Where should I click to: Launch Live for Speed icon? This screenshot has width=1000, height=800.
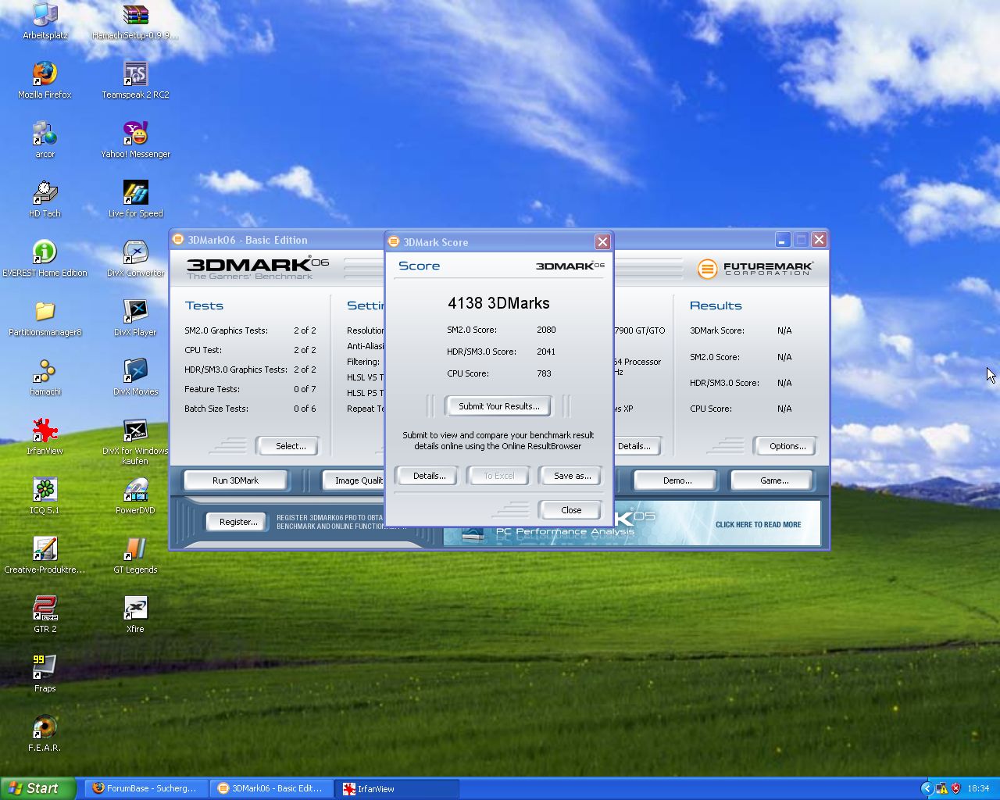coord(135,199)
